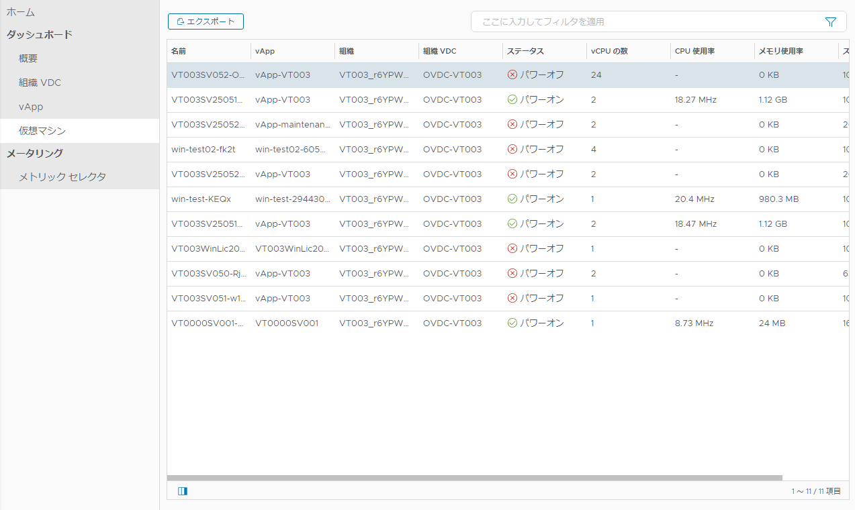Sort by the 組織 column header

(x=347, y=51)
